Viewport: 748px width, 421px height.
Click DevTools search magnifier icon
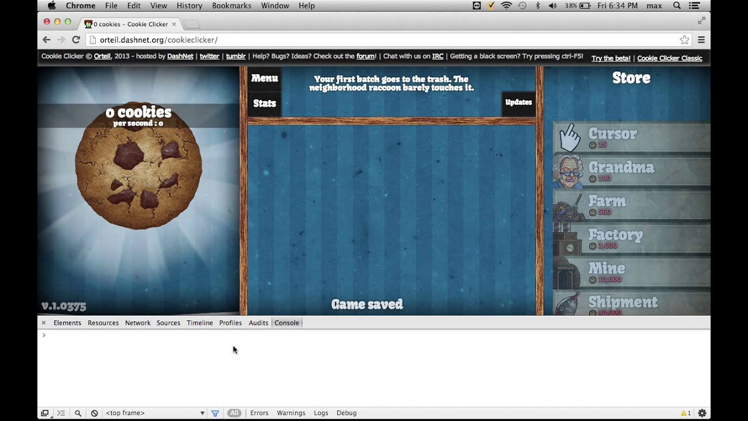coord(78,413)
